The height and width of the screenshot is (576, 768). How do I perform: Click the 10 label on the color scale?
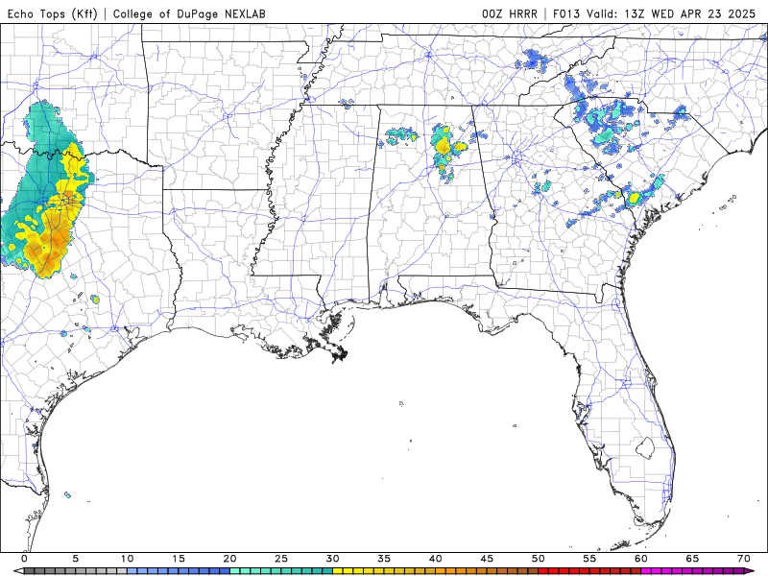coord(127,559)
